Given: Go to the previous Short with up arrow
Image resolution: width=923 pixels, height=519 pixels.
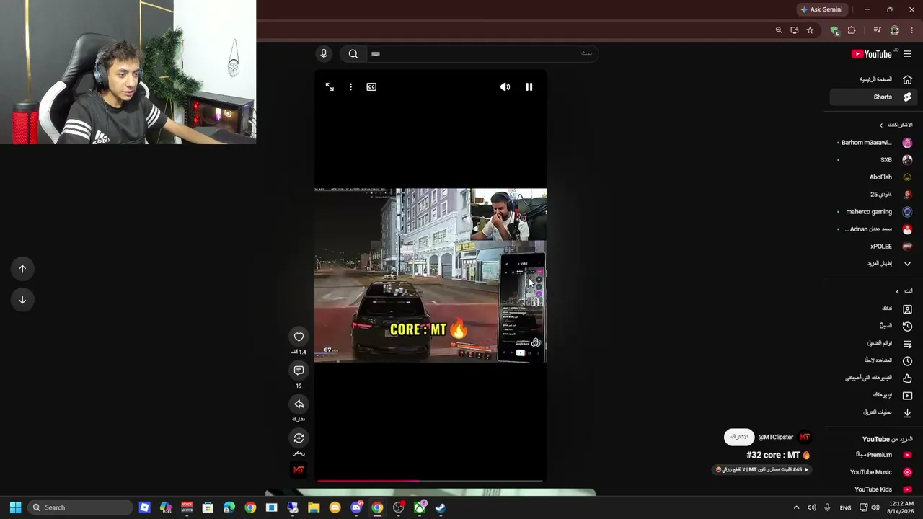Looking at the screenshot, I should (22, 269).
